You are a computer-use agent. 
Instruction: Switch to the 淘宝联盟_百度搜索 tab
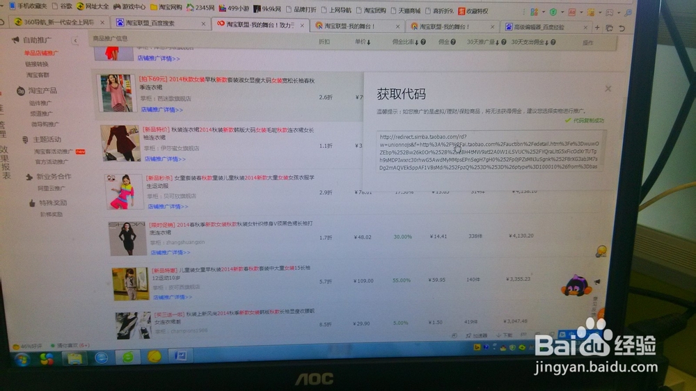(x=160, y=23)
